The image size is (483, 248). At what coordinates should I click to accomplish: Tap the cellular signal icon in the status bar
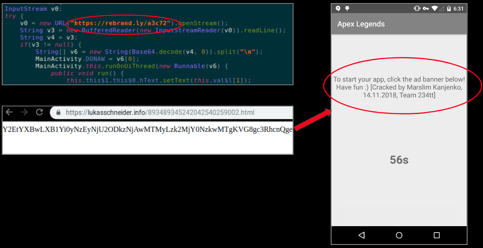point(442,9)
